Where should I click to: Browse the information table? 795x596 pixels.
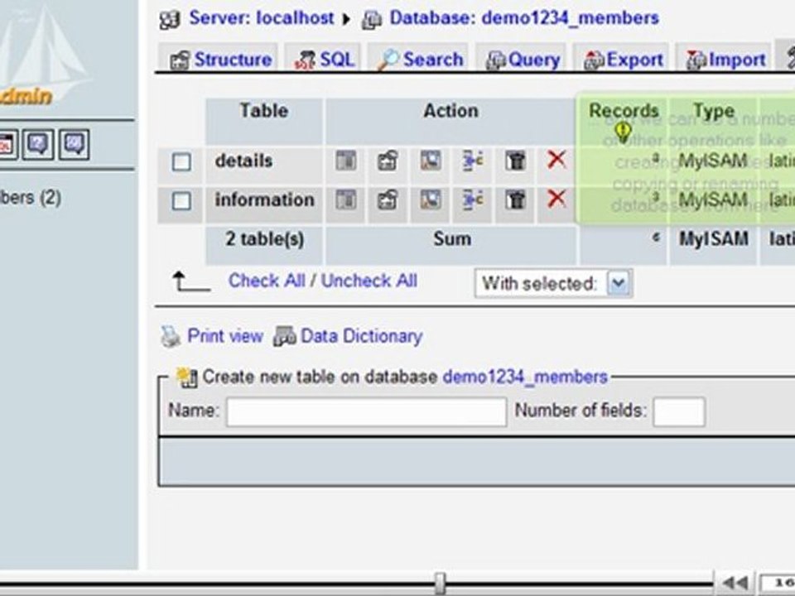346,200
